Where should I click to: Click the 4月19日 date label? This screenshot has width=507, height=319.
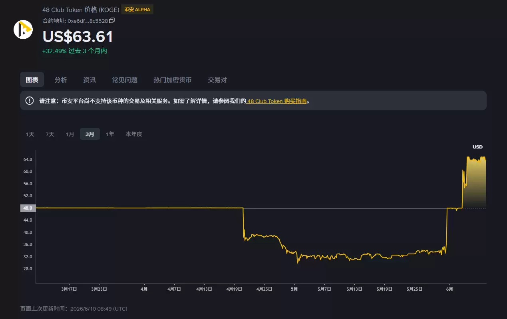coord(235,289)
